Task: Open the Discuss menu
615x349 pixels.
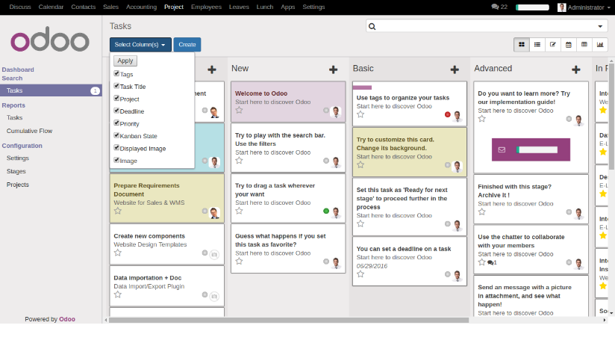Action: 20,7
